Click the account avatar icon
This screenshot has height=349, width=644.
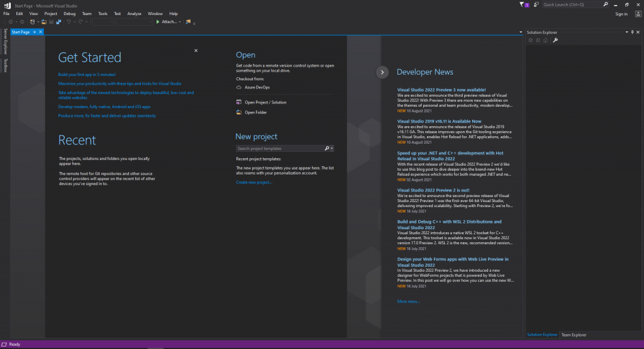[x=638, y=14]
